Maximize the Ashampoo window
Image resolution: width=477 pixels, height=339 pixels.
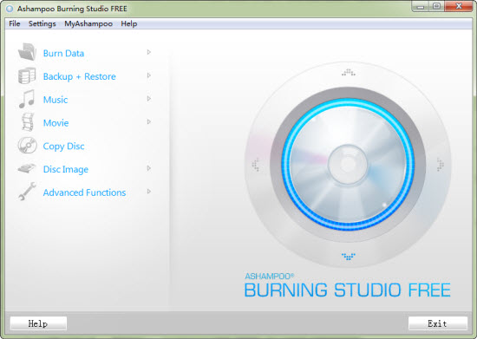pos(436,6)
